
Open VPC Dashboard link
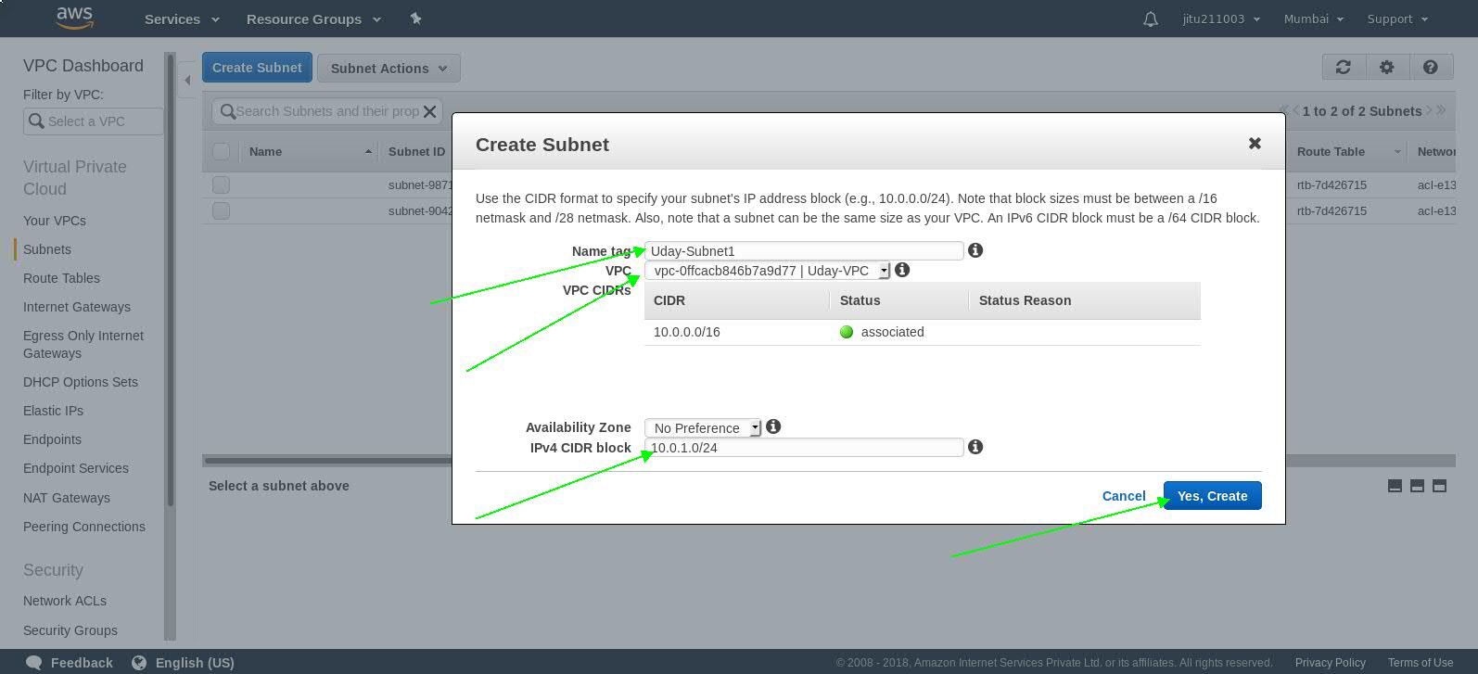pos(83,66)
